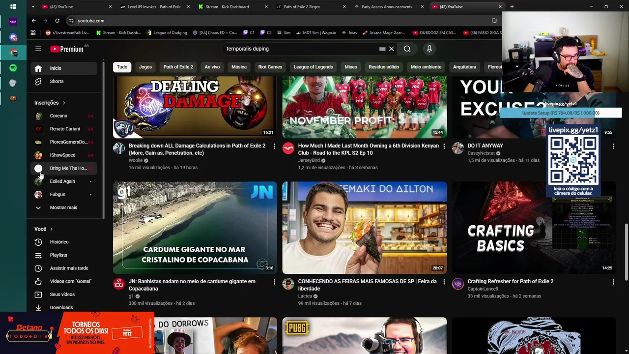Open more options for DO IT ANYWAY video

(x=613, y=146)
